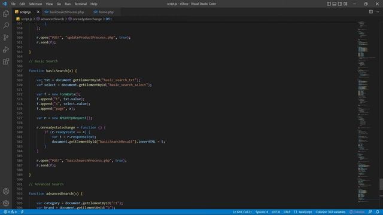Screen dimensions: 383x215
Task: Click the "basicSearchProcess.php" string in code
Action: [x=88, y=161]
